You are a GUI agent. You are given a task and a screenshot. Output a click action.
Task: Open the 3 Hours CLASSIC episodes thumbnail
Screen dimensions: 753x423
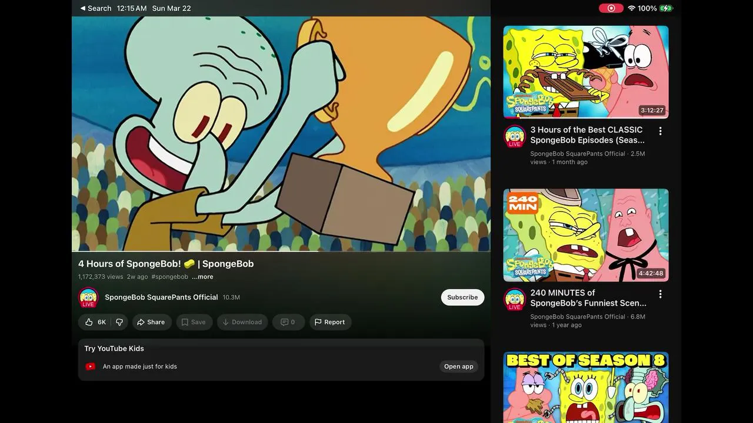(x=586, y=72)
